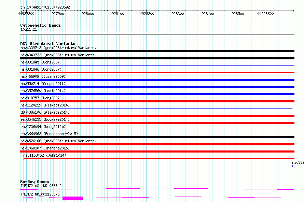
Task: Open nsv1068307 (Thareja2015) variant
Action: (45, 148)
